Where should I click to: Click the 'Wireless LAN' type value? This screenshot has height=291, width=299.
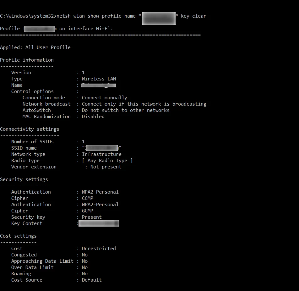coord(99,79)
